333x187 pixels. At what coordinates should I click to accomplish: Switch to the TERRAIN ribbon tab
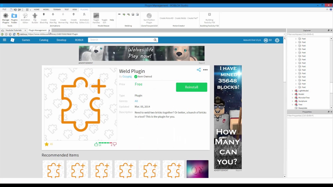(57, 10)
